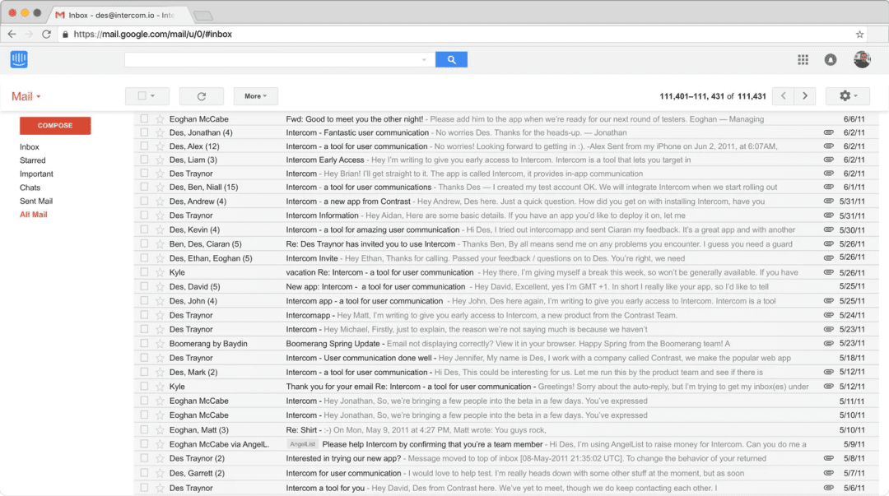Open the select-all checkbox dropdown
The width and height of the screenshot is (889, 496).
147,96
